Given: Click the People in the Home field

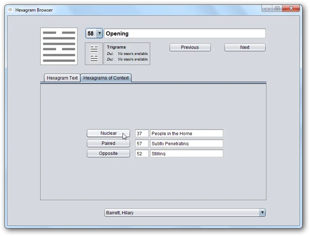Looking at the screenshot, I should click(x=186, y=133).
